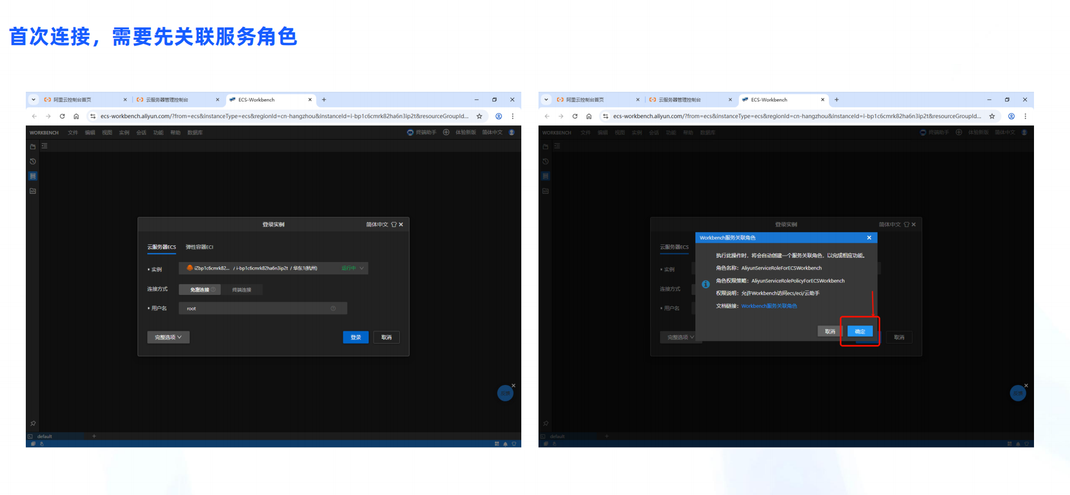Expand the 实例 instance dropdown in left dialog

point(274,268)
